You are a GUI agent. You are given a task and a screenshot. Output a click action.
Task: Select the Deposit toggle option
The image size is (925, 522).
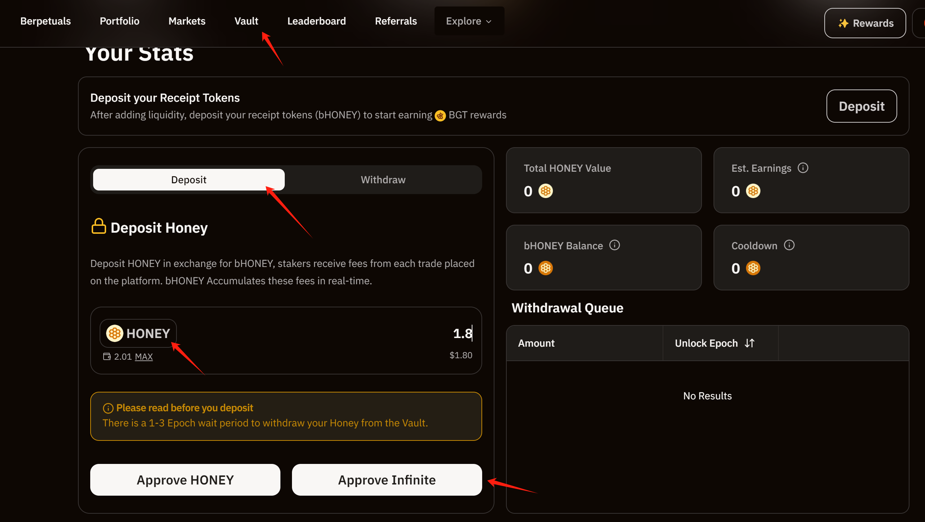[x=188, y=180]
